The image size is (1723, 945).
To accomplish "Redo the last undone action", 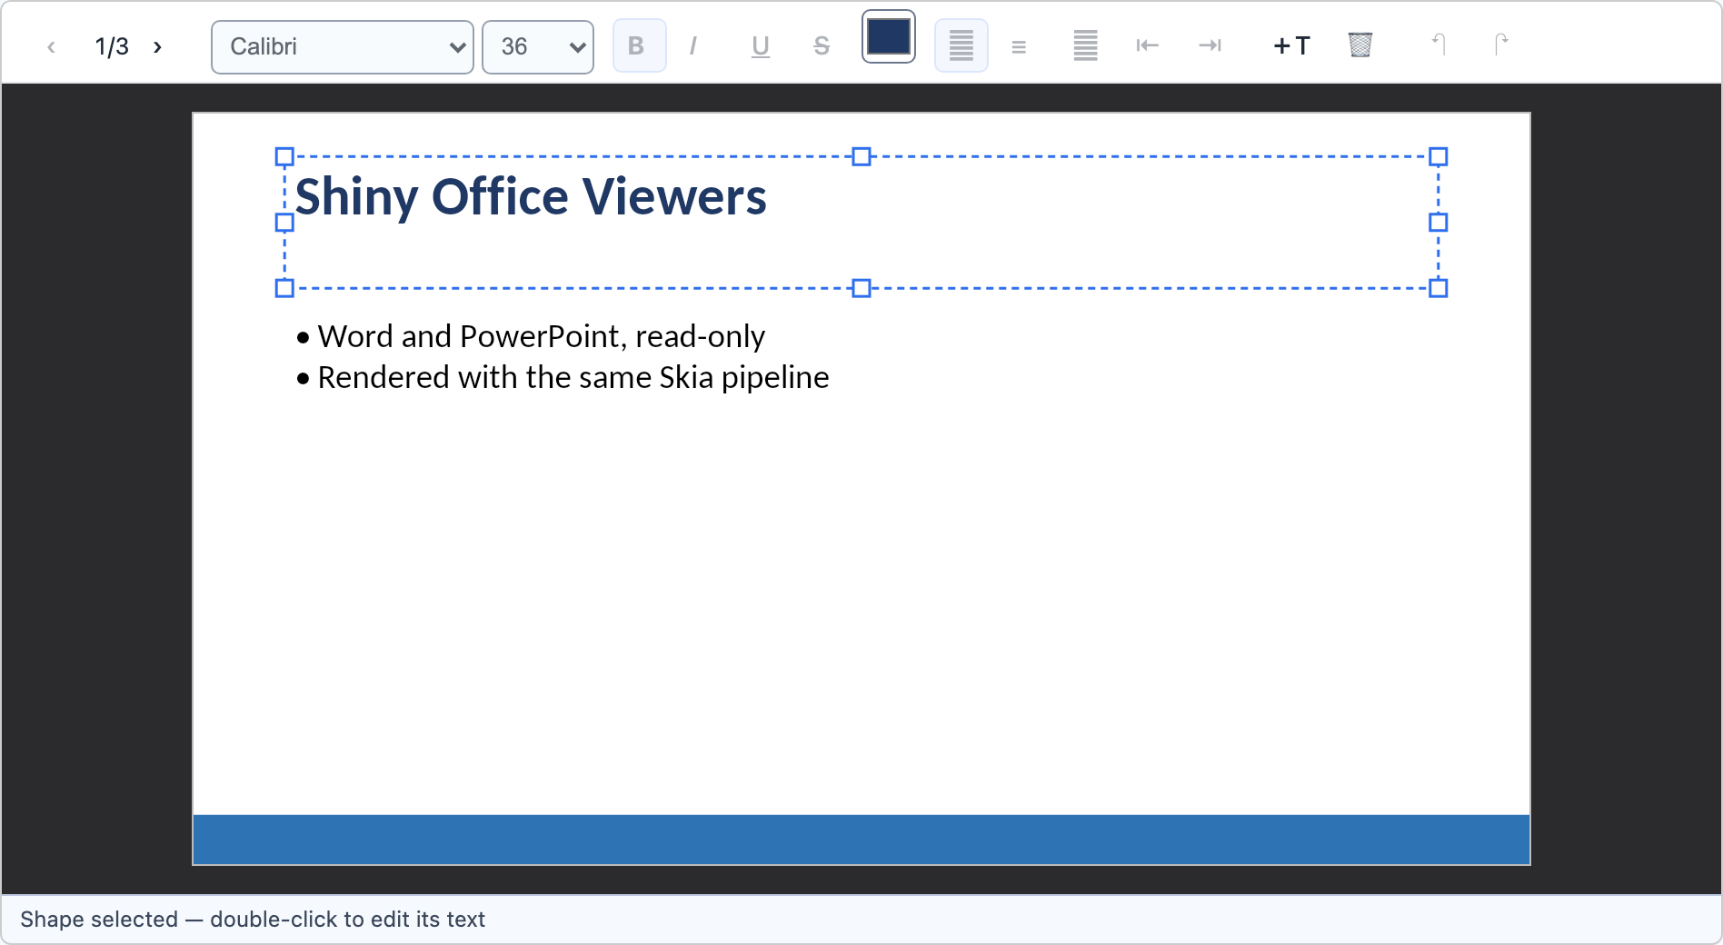I will click(1501, 45).
